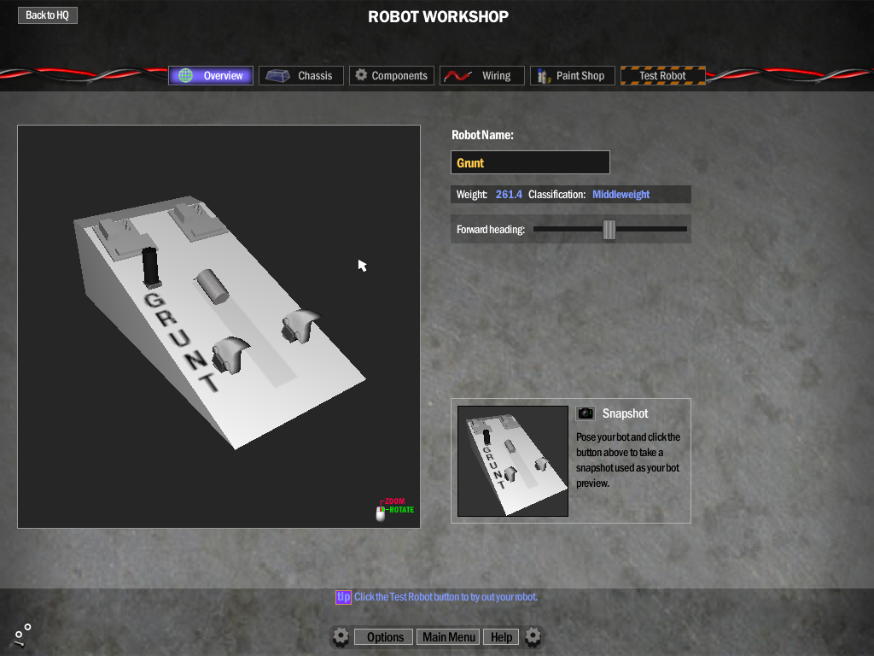
Task: Click the left gear icon near Options
Action: (x=341, y=636)
